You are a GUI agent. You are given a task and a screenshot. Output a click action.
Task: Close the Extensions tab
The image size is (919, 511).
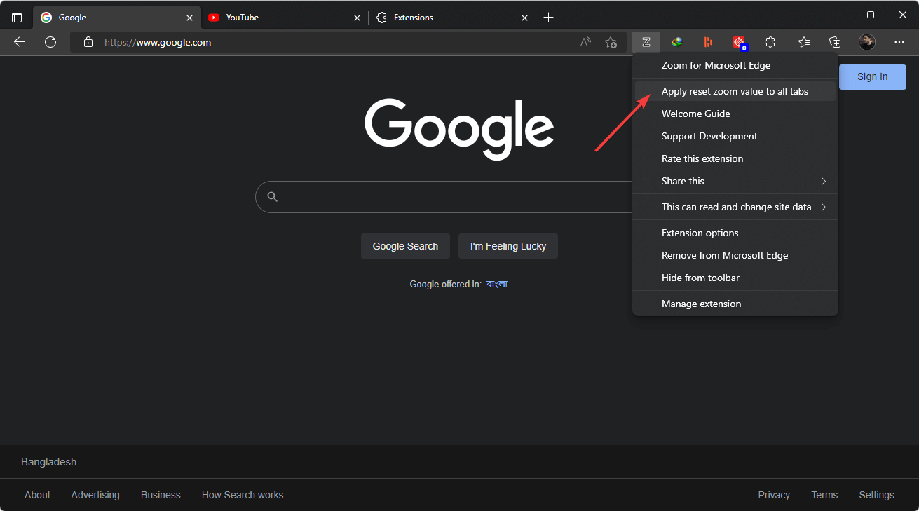(x=524, y=18)
